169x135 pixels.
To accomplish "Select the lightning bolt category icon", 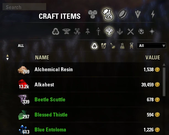I will tap(153, 14).
